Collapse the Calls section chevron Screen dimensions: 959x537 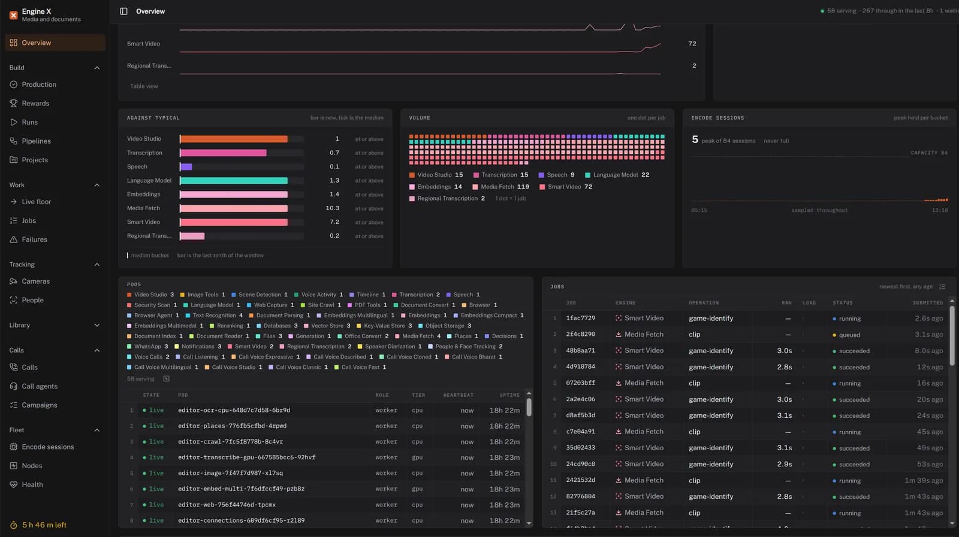coord(97,350)
